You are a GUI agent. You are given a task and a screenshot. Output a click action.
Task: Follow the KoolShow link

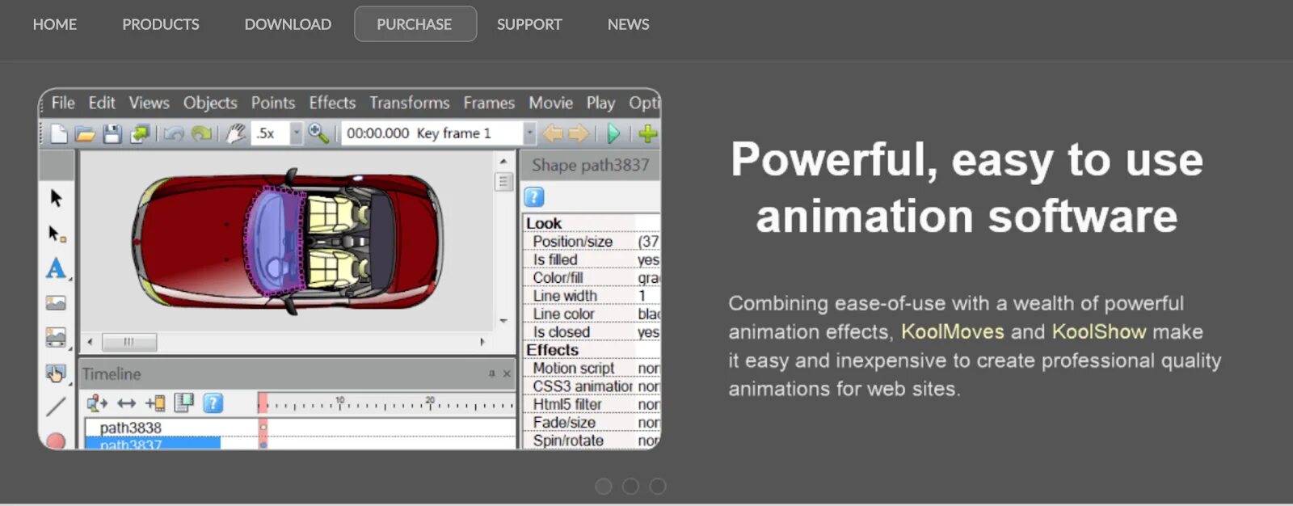[1099, 331]
